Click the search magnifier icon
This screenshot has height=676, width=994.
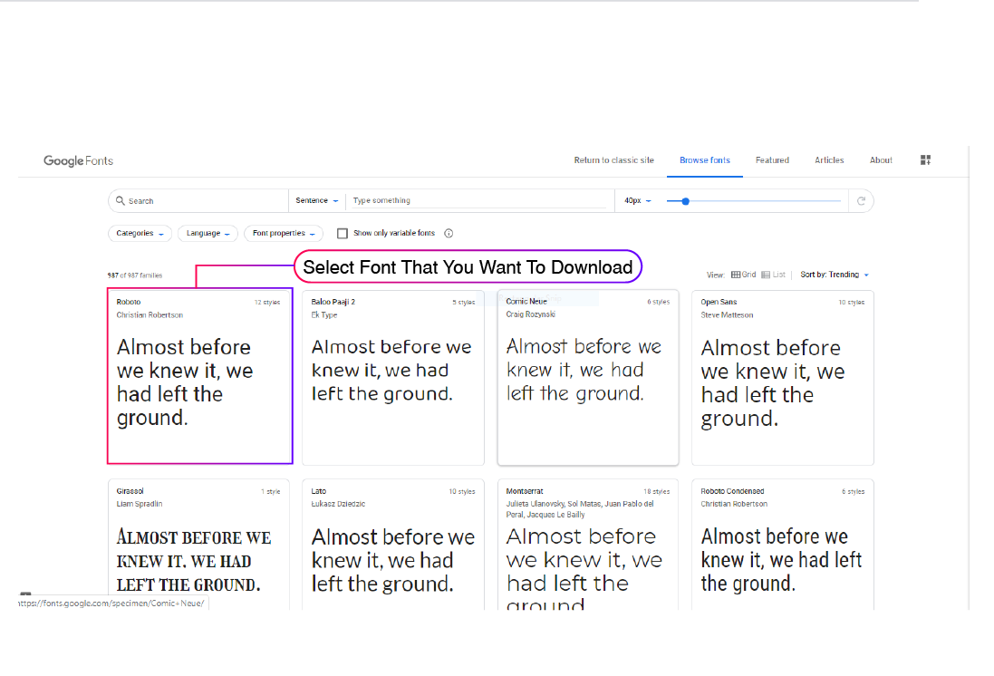click(x=120, y=200)
